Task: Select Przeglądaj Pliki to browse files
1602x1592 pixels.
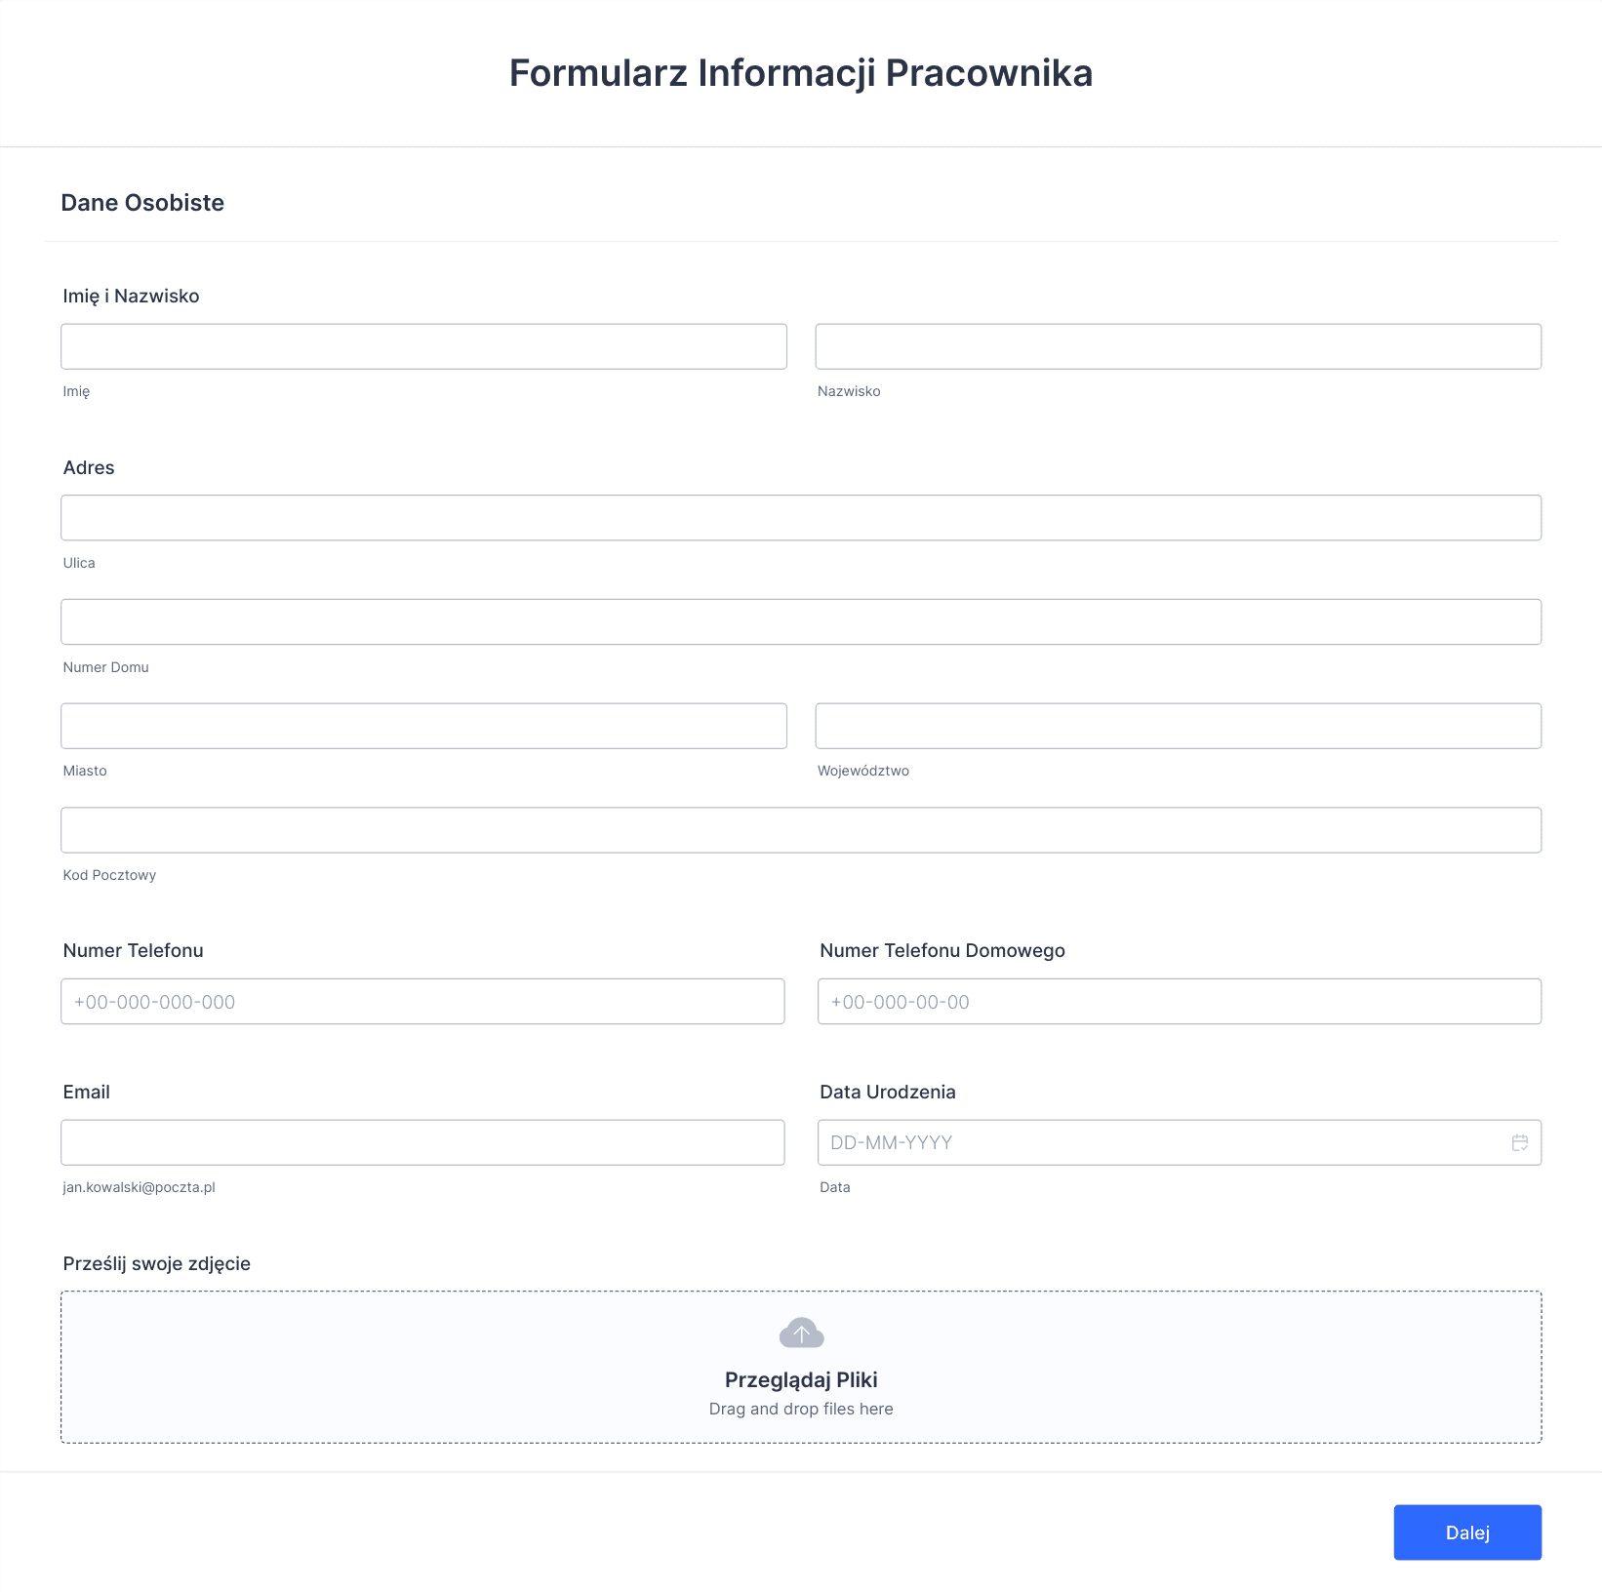Action: pos(801,1379)
